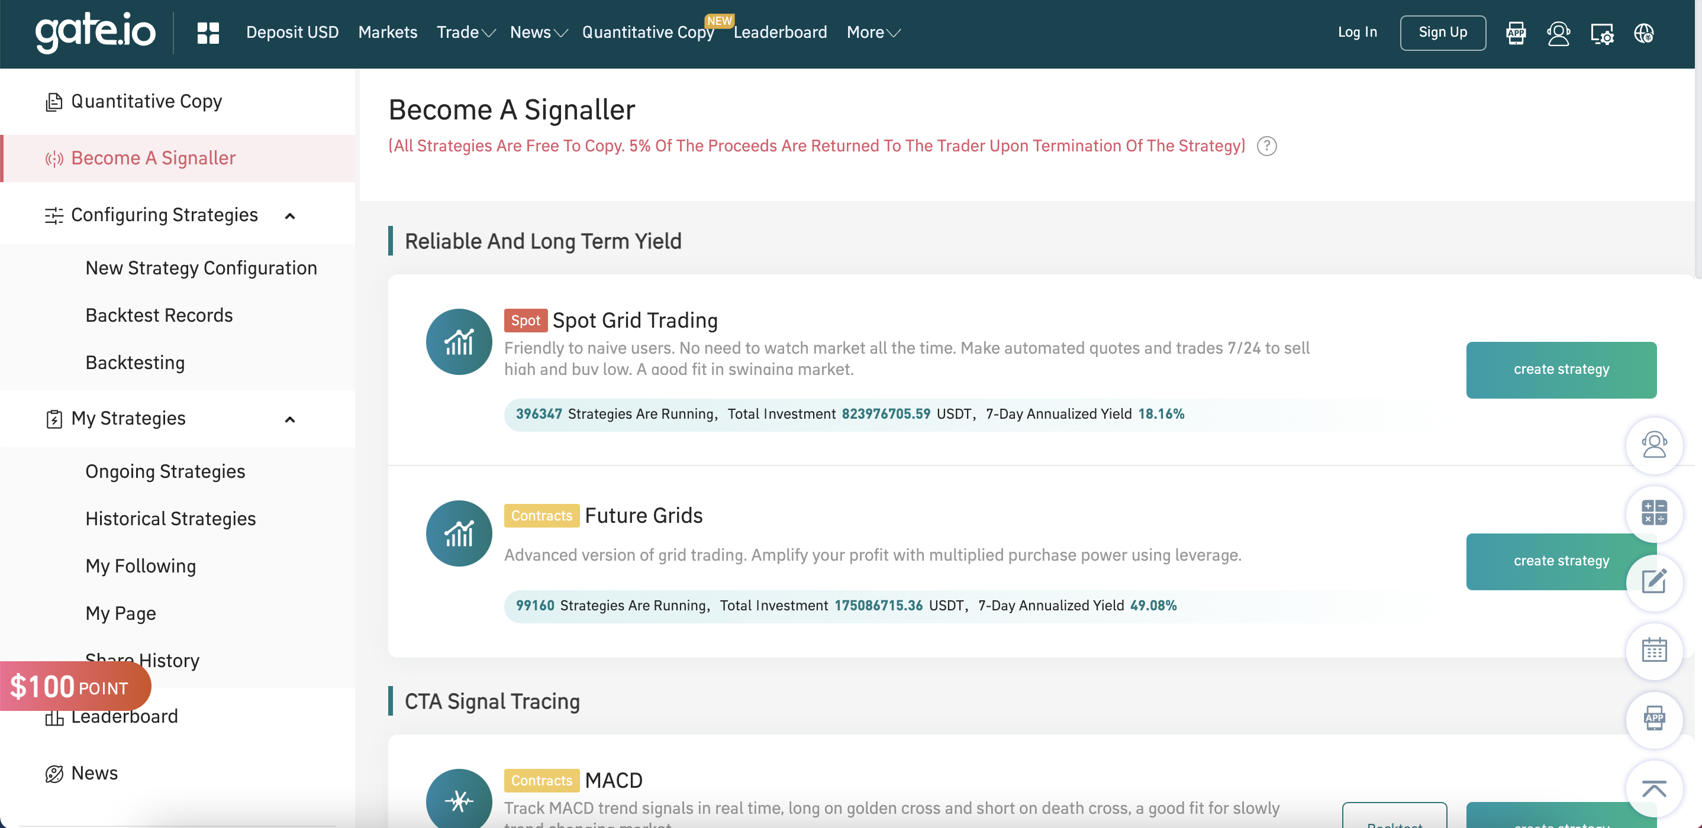Click the $100 POINT promo badge
The width and height of the screenshot is (1702, 828).
75,687
